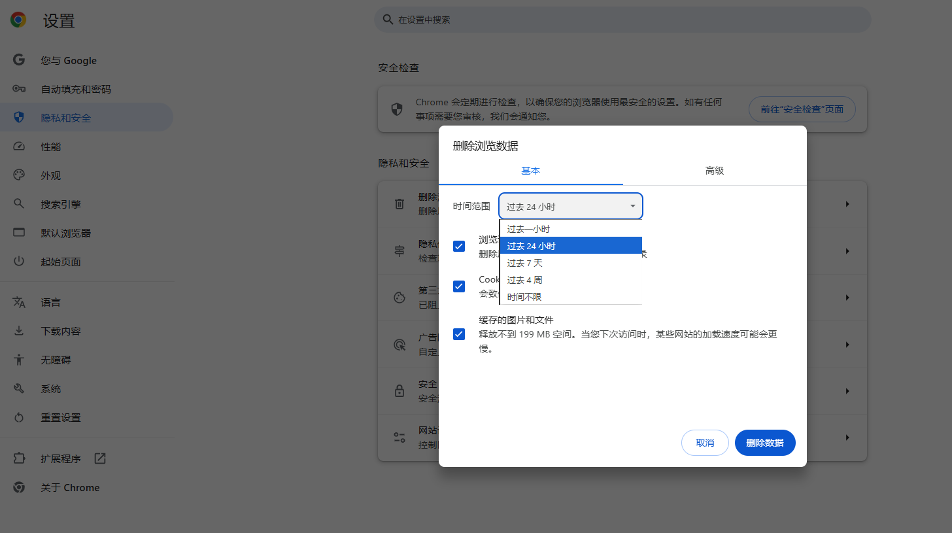Click the 在设置中搜索 search field
952x533 pixels.
tap(622, 20)
